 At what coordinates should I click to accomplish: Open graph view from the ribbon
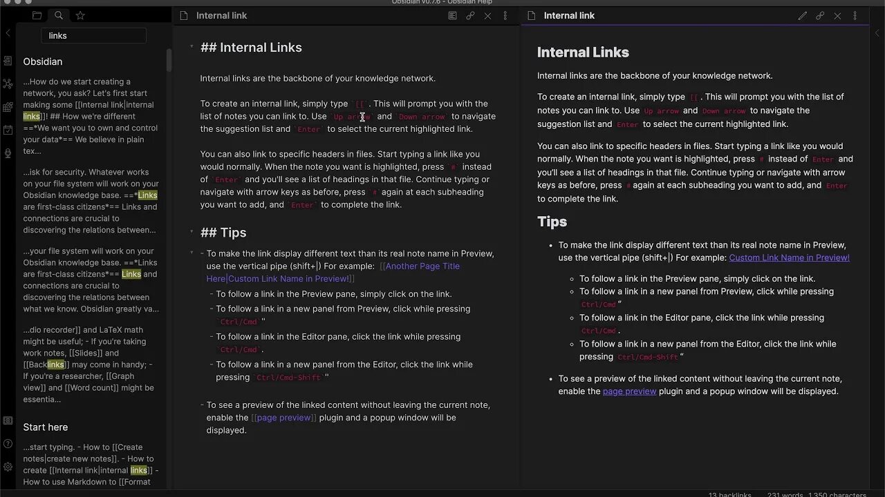(8, 84)
